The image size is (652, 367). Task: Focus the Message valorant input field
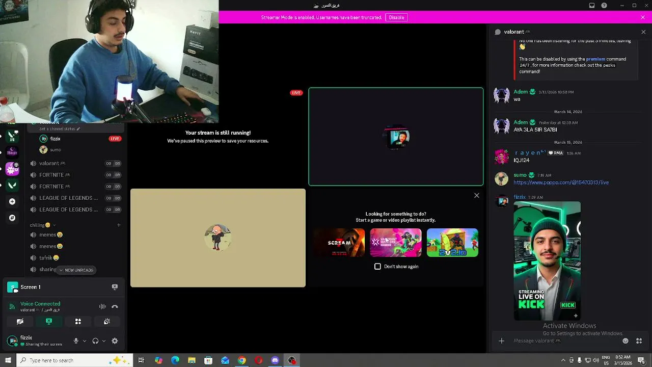[x=565, y=341]
